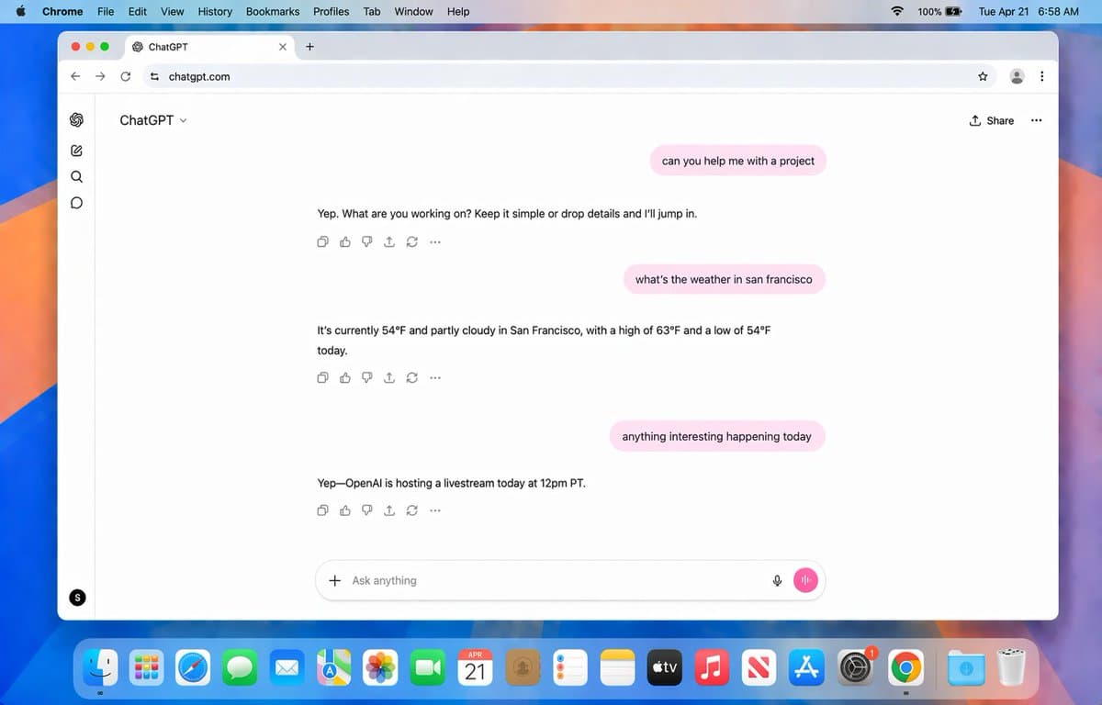The height and width of the screenshot is (705, 1102).
Task: Toggle the bookmark star in the address bar
Action: (983, 76)
